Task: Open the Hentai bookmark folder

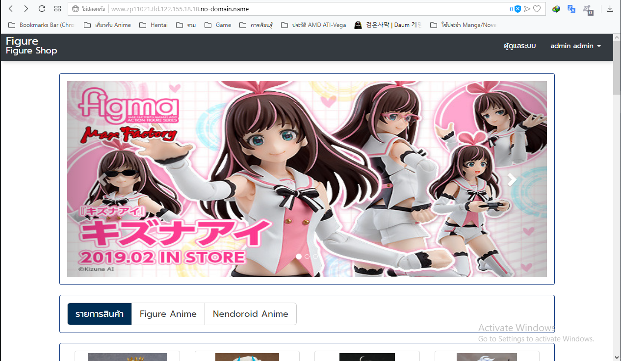Action: [x=154, y=25]
